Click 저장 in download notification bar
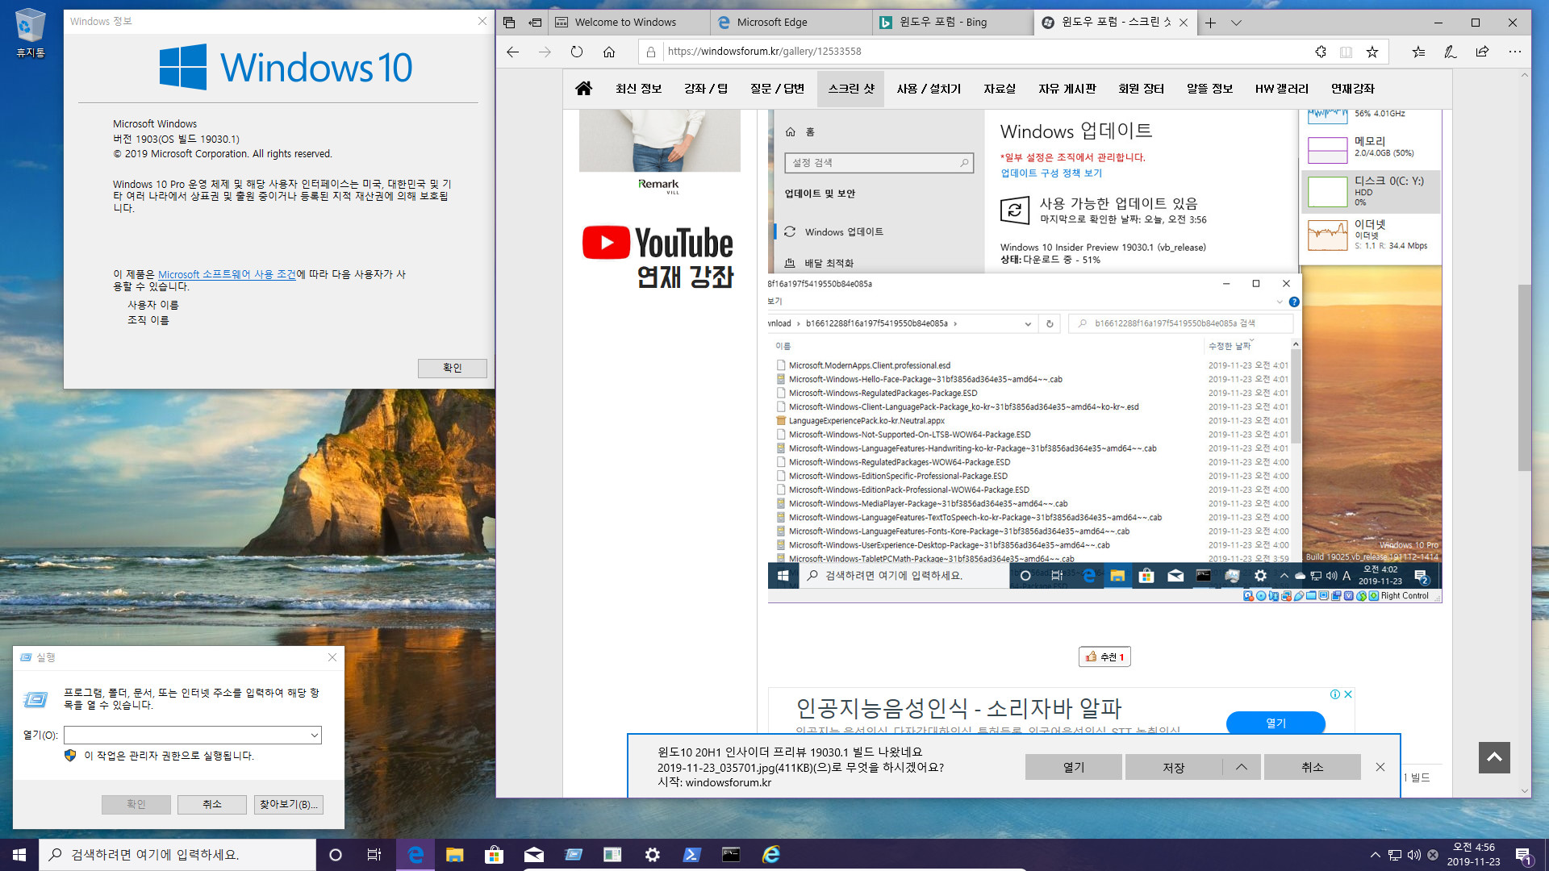 pos(1173,767)
